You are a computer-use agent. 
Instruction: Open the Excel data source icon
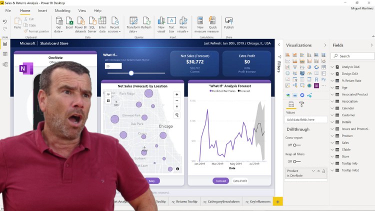[x=69, y=21]
